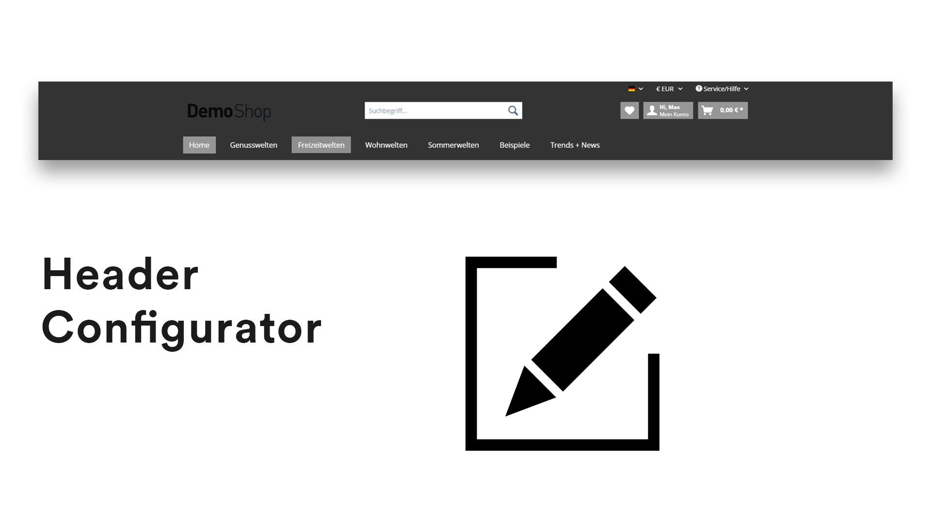Click the Service/Hilfe help icon
The width and height of the screenshot is (931, 524).
(698, 88)
